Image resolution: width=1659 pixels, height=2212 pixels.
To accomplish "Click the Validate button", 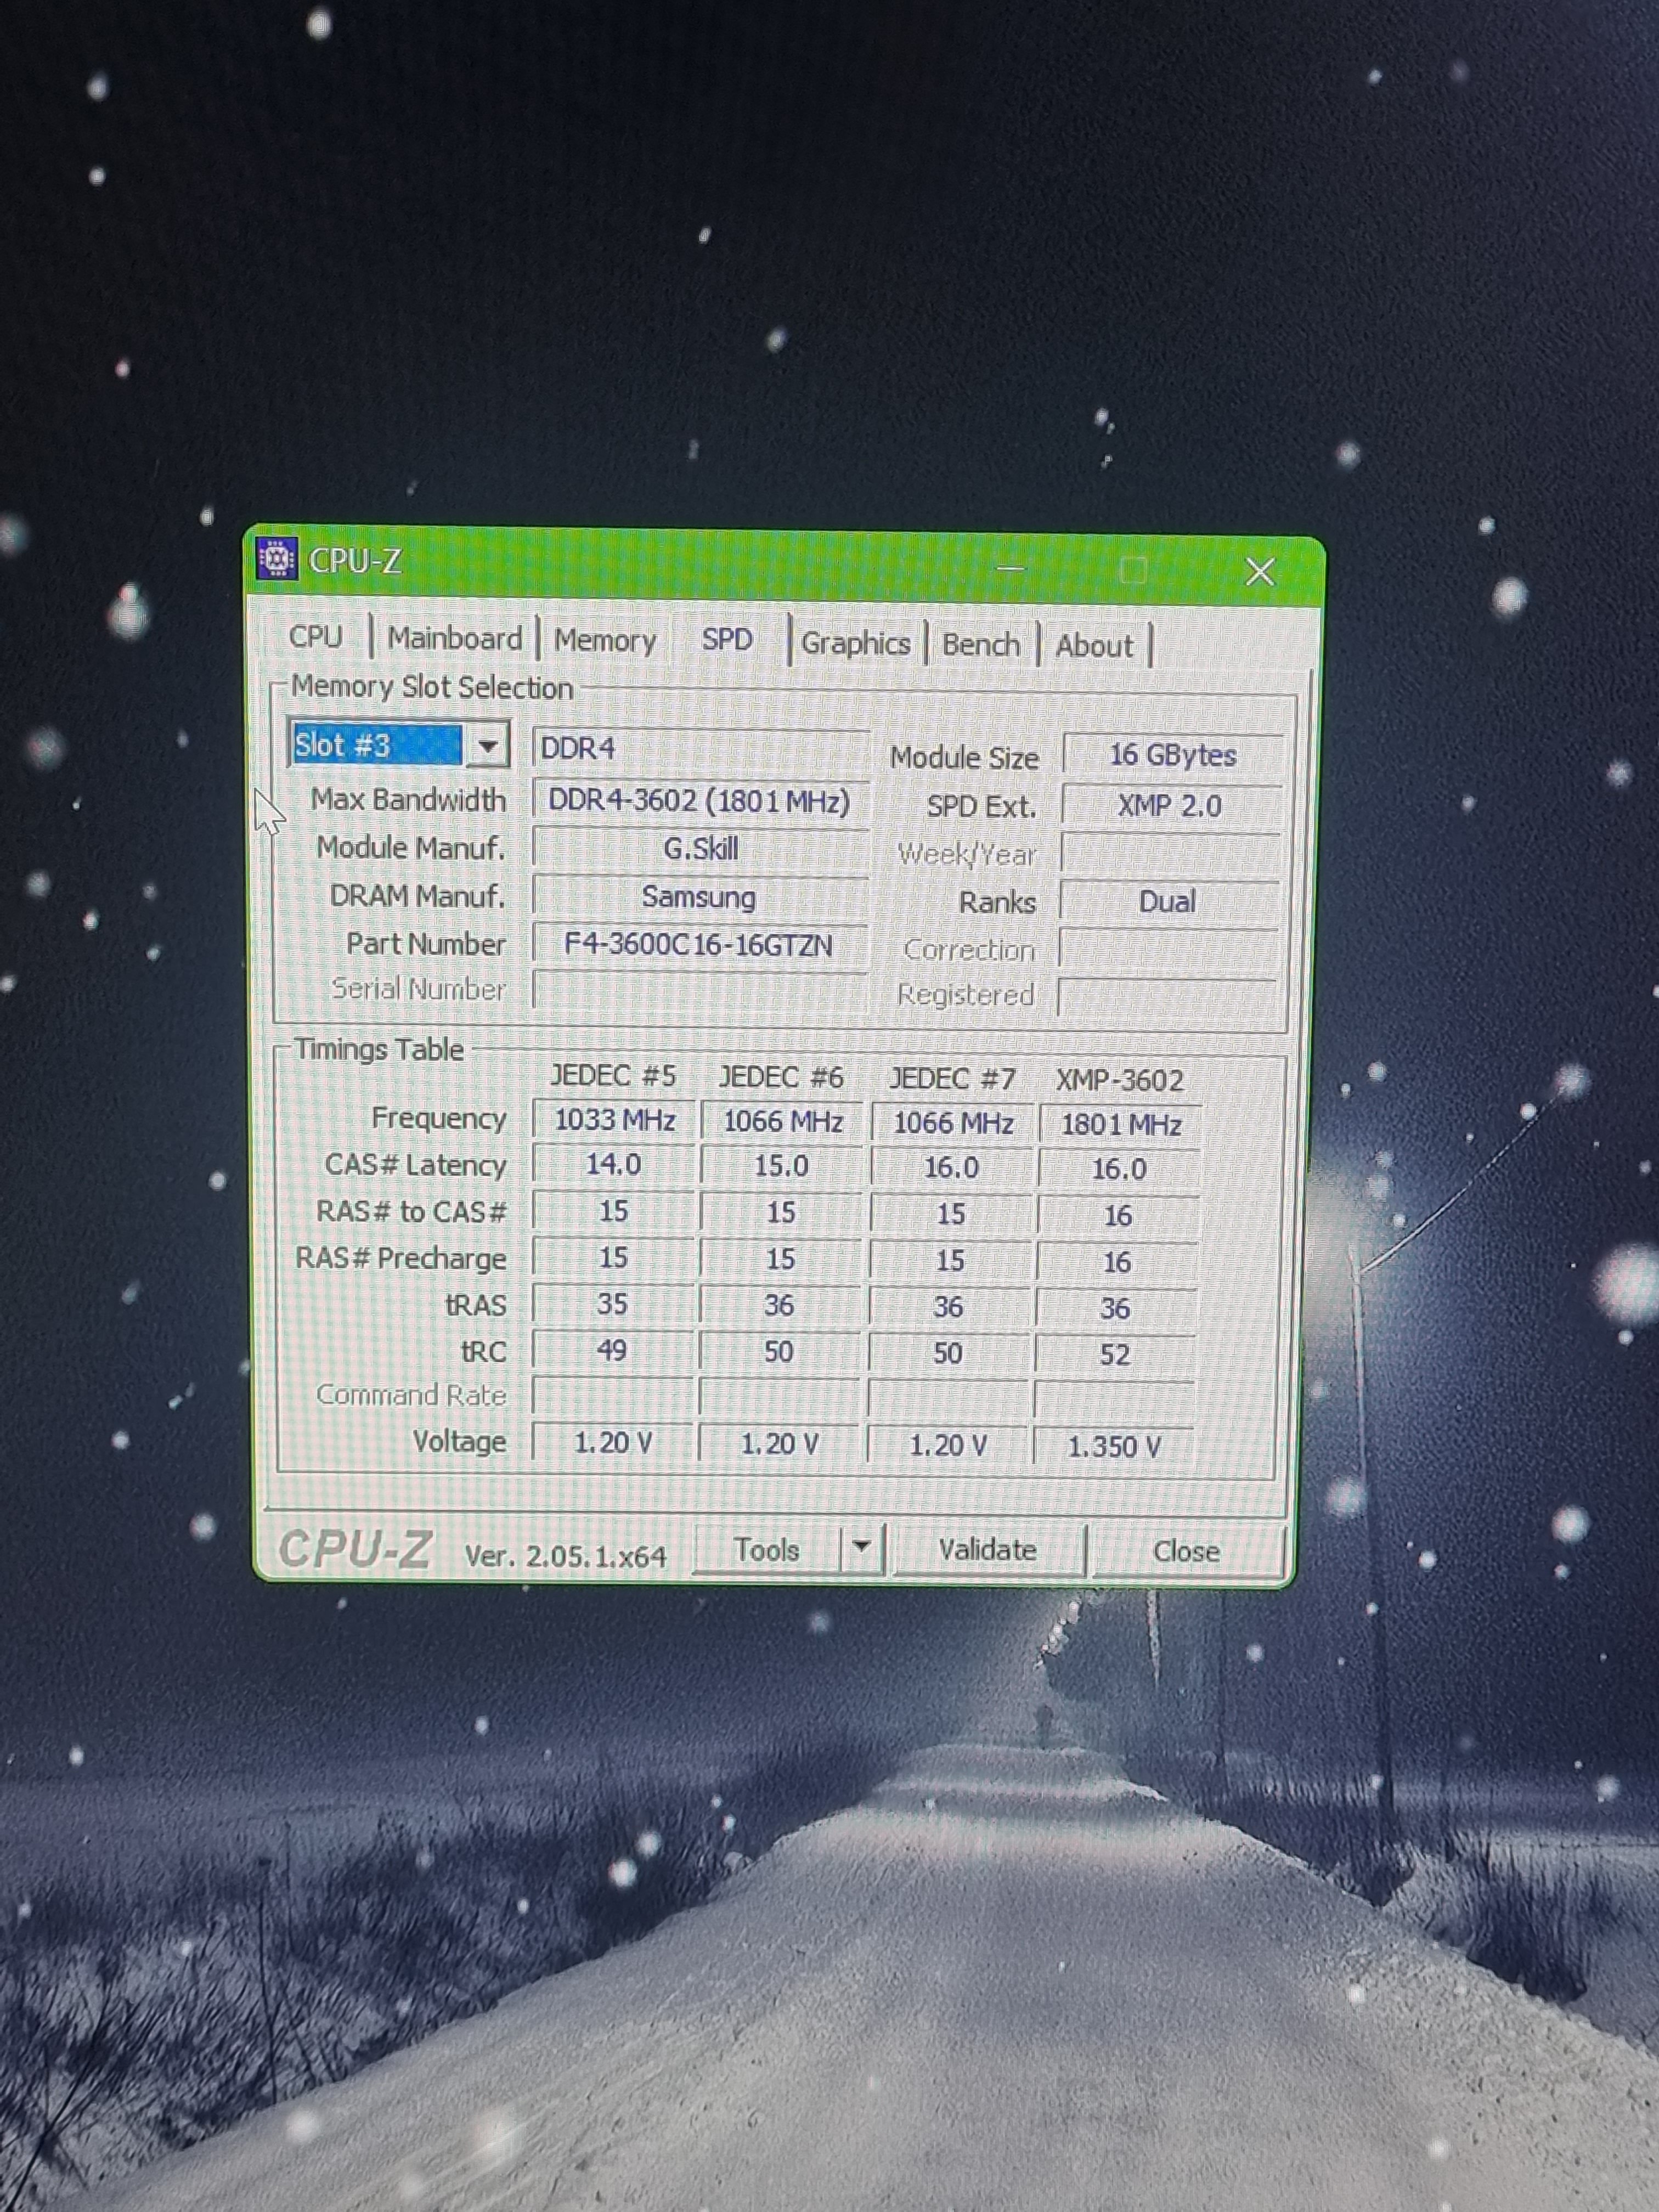I will (x=987, y=1550).
